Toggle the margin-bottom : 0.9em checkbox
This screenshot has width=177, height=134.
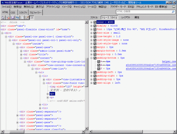pos(95,51)
